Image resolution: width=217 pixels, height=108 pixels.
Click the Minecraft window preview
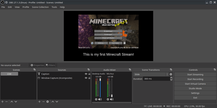(x=108, y=31)
